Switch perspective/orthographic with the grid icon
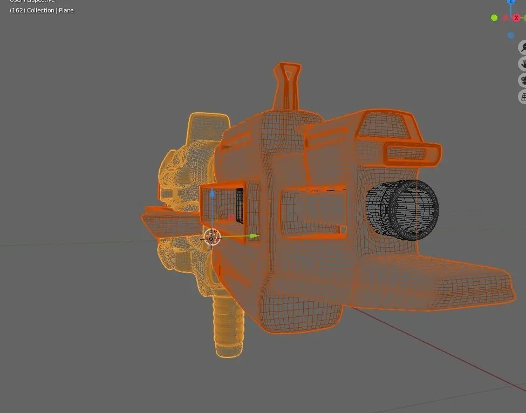 pos(523,97)
